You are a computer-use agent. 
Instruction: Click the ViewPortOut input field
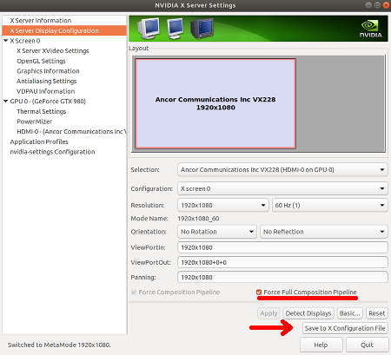pos(282,262)
